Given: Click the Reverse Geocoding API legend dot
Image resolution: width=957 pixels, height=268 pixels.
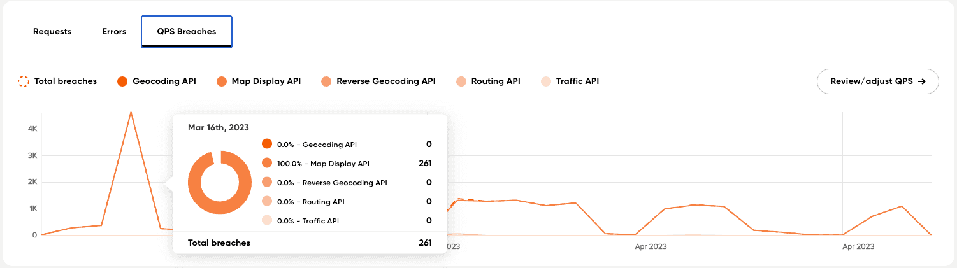Looking at the screenshot, I should 326,81.
